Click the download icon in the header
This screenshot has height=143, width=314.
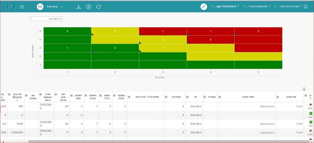pyautogui.click(x=78, y=7)
